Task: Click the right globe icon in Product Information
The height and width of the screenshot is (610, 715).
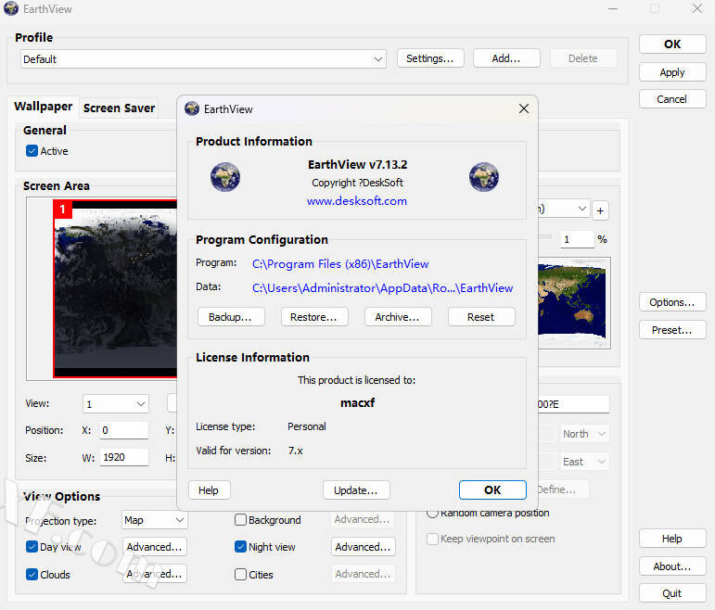Action: [484, 177]
